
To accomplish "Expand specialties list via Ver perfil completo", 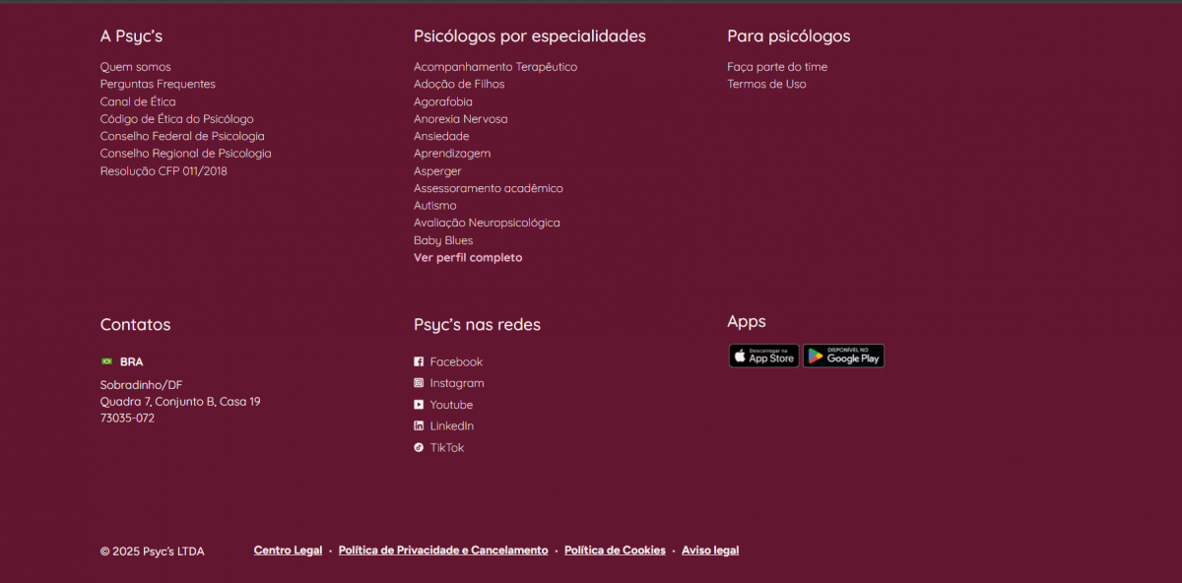I will (468, 258).
